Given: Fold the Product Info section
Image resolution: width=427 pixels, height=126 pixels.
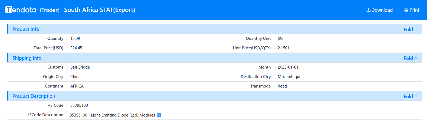Looking at the screenshot, I should tap(411, 29).
